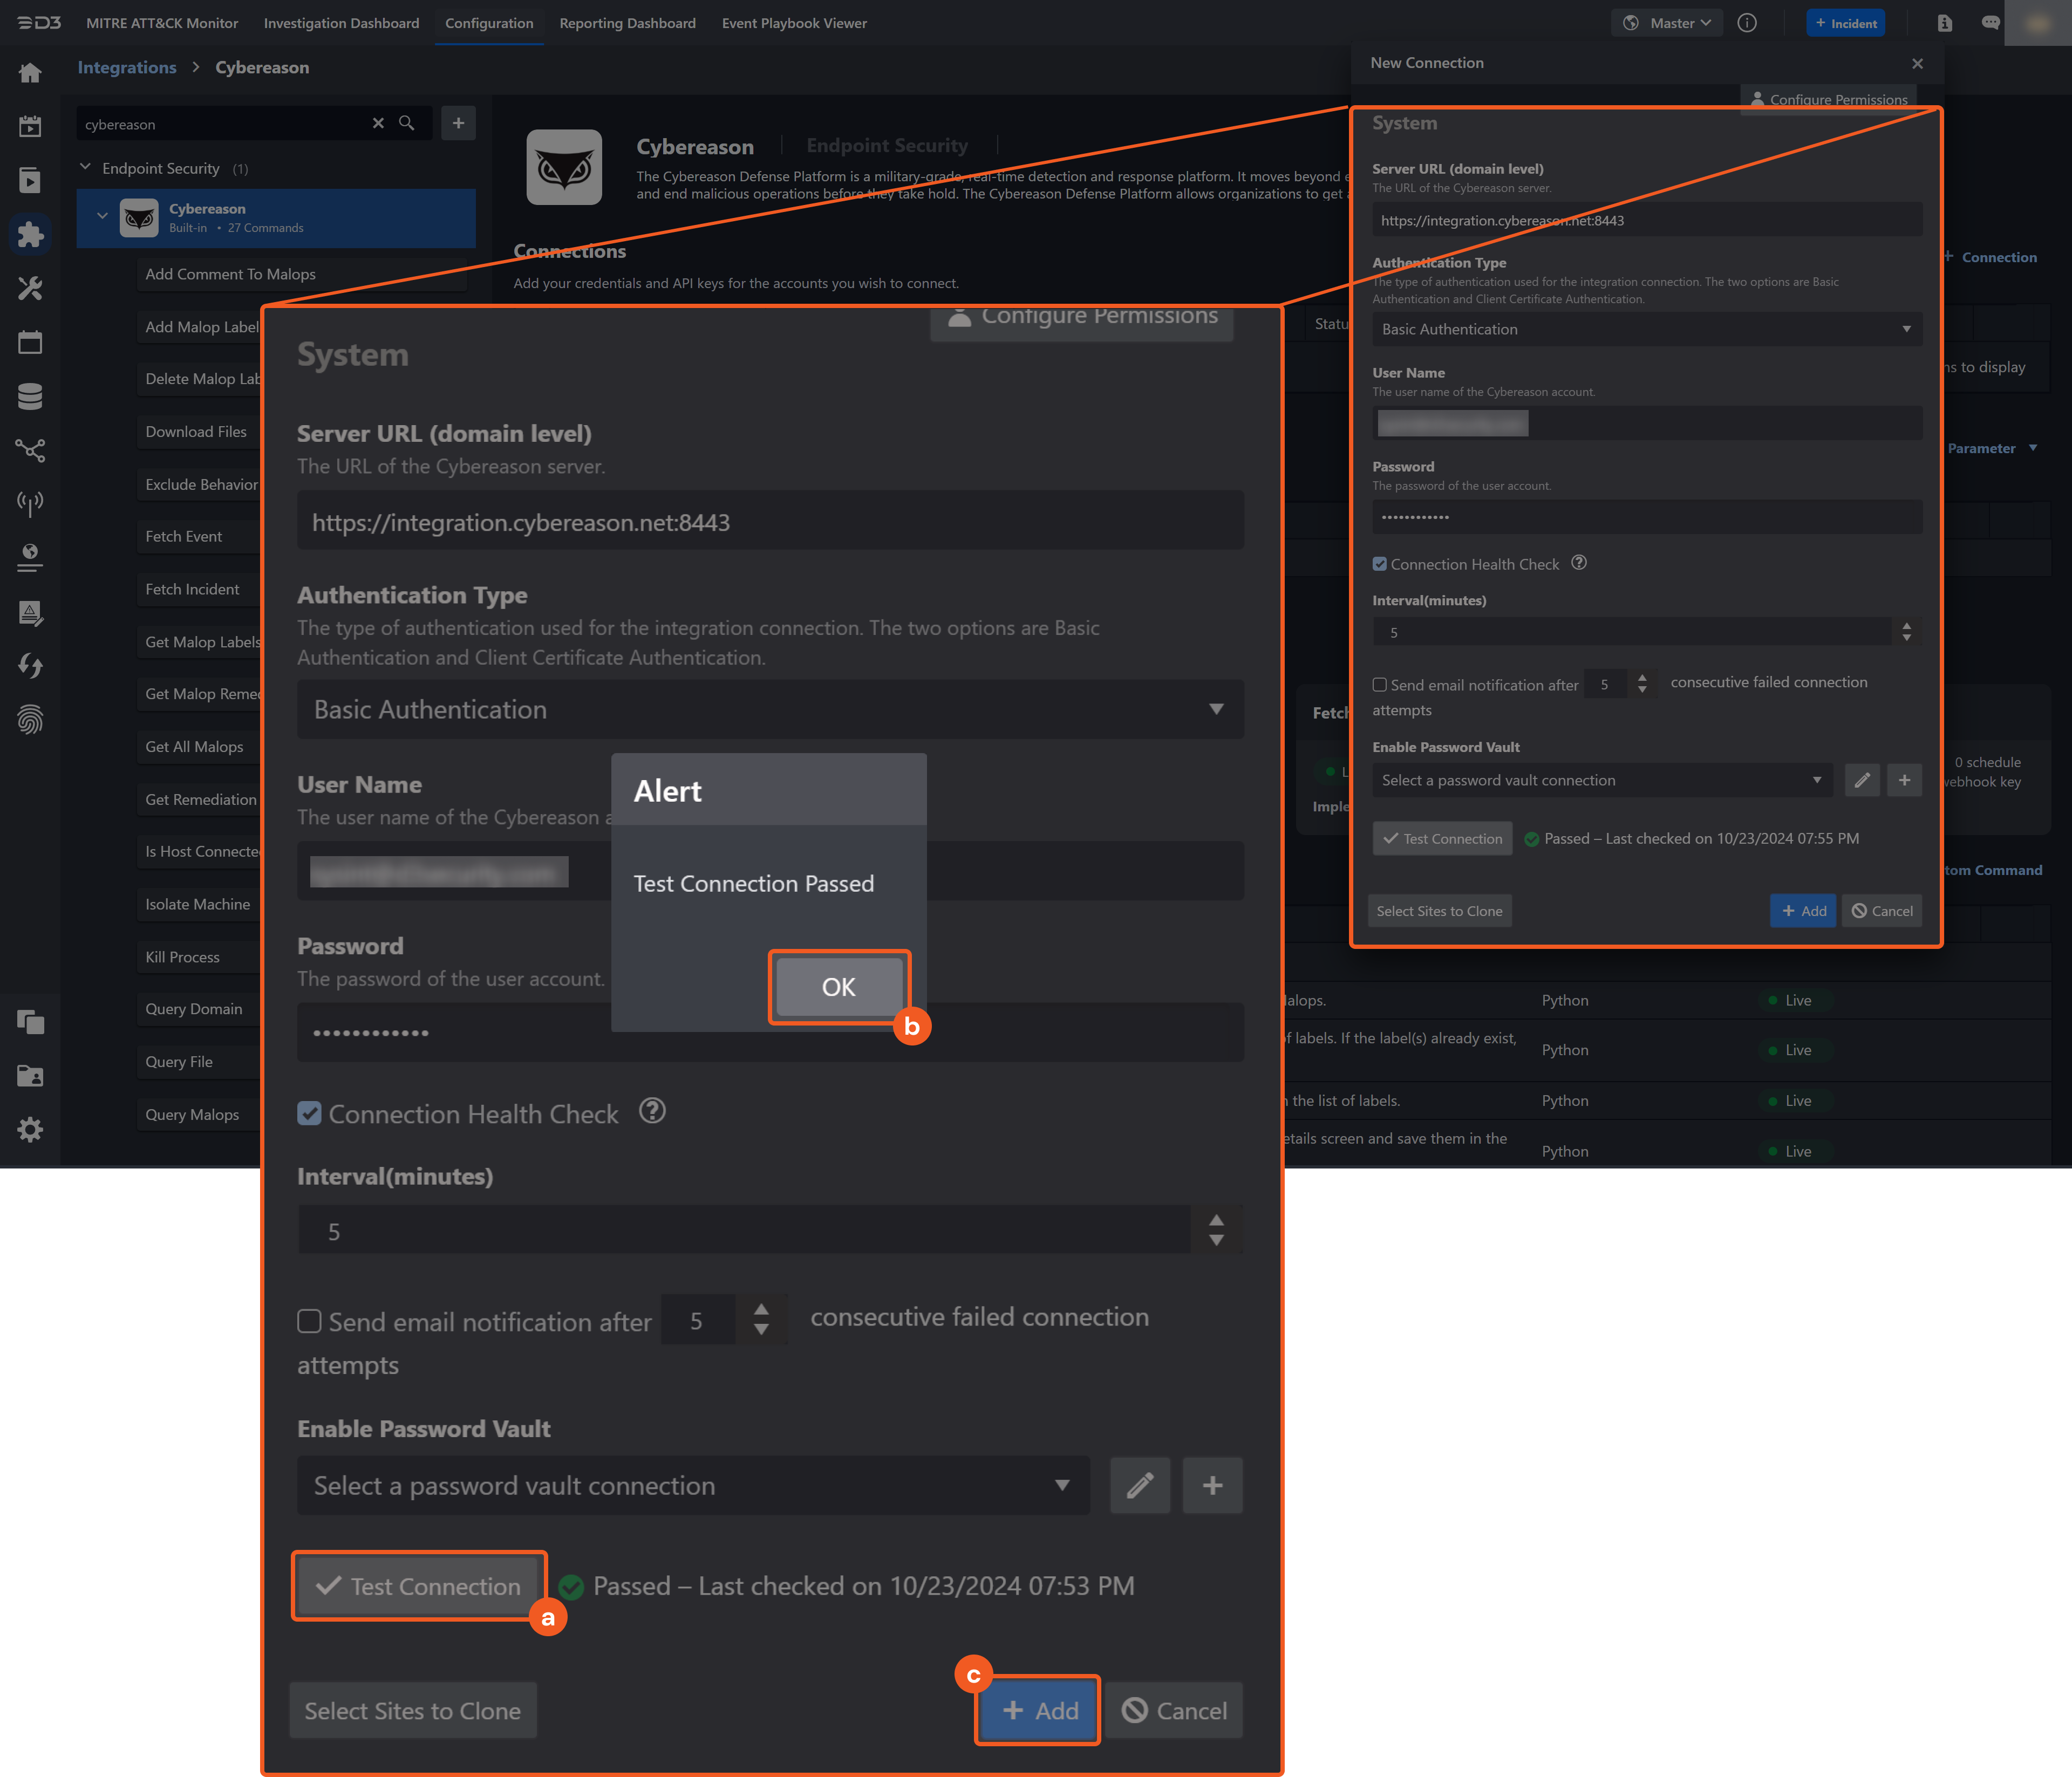The image size is (2072, 1777).
Task: Open the database stack sidebar icon
Action: [x=30, y=397]
